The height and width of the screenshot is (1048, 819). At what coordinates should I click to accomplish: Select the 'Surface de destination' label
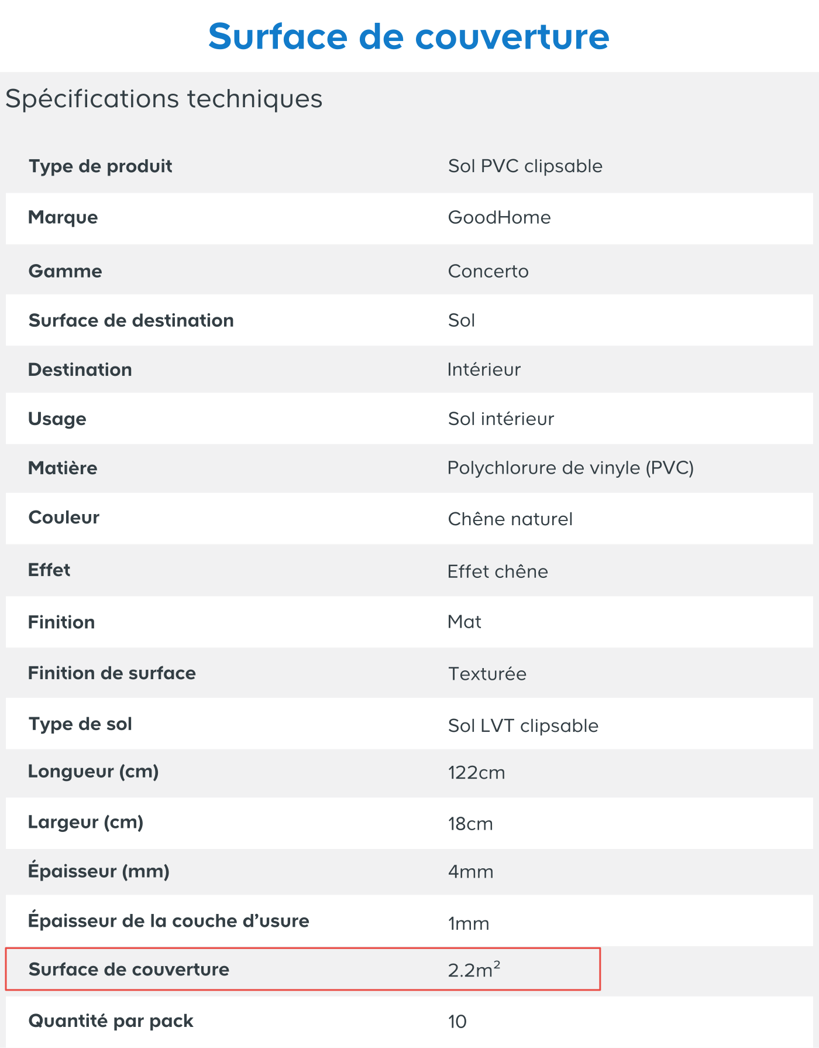coord(131,321)
